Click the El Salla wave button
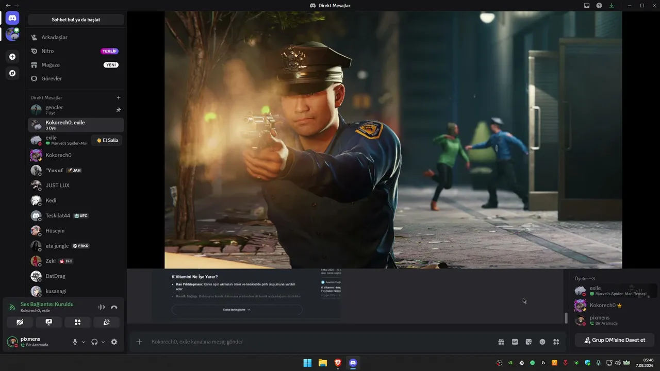 (107, 140)
